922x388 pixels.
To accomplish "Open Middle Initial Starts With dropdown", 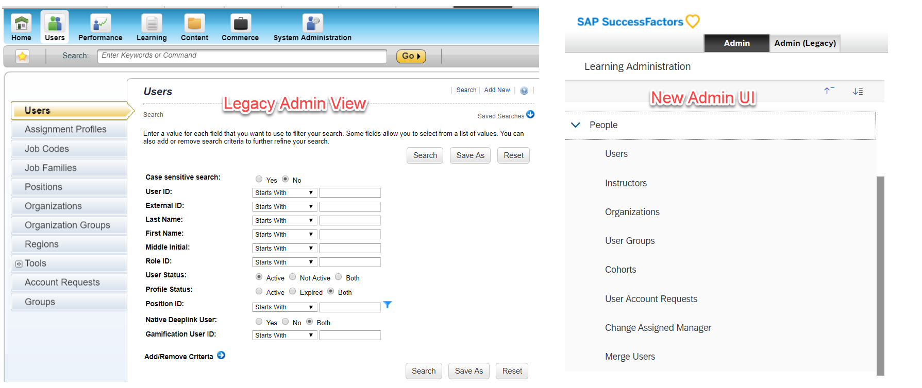I will click(284, 249).
